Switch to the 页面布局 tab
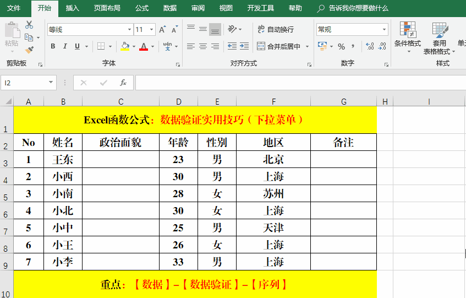466x298 pixels. coord(107,8)
